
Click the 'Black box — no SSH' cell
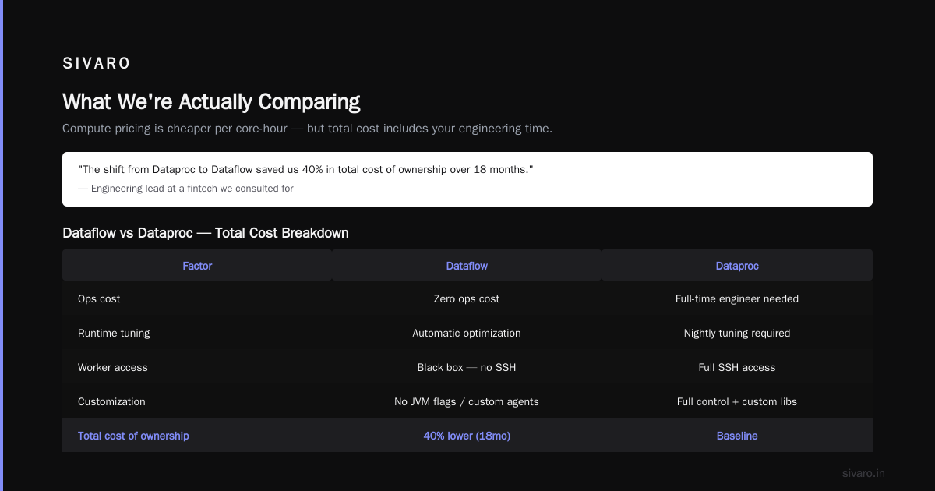(467, 368)
